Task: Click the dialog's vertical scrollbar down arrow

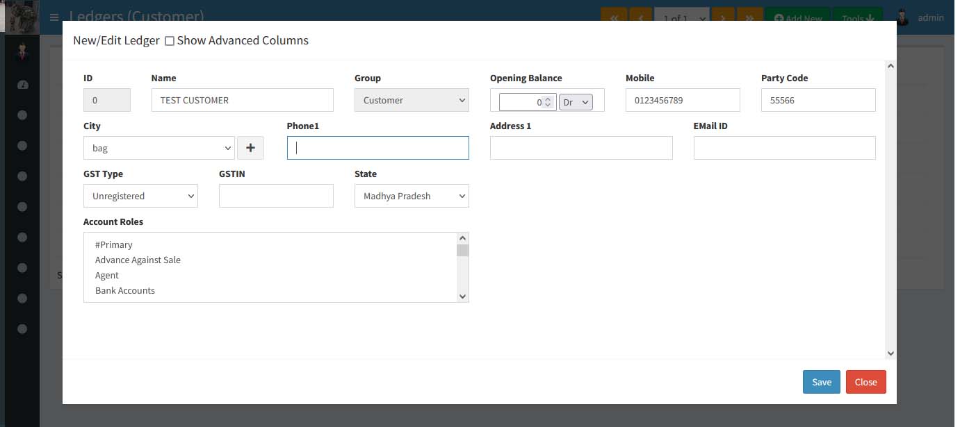Action: click(891, 353)
